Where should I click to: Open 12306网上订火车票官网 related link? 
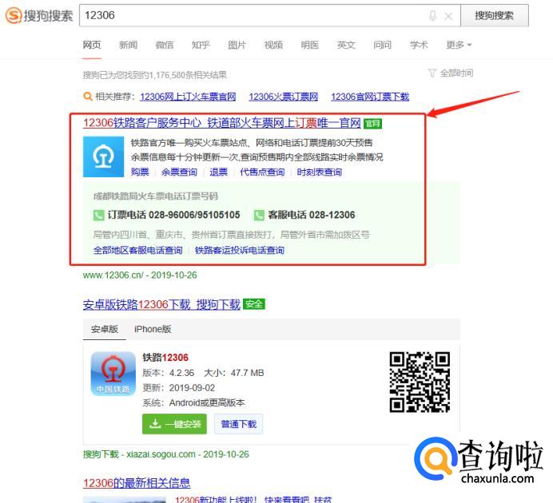(x=188, y=97)
